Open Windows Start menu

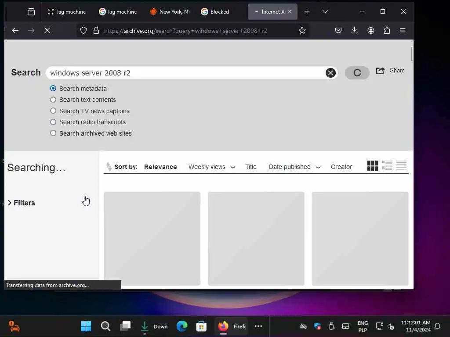(86, 326)
